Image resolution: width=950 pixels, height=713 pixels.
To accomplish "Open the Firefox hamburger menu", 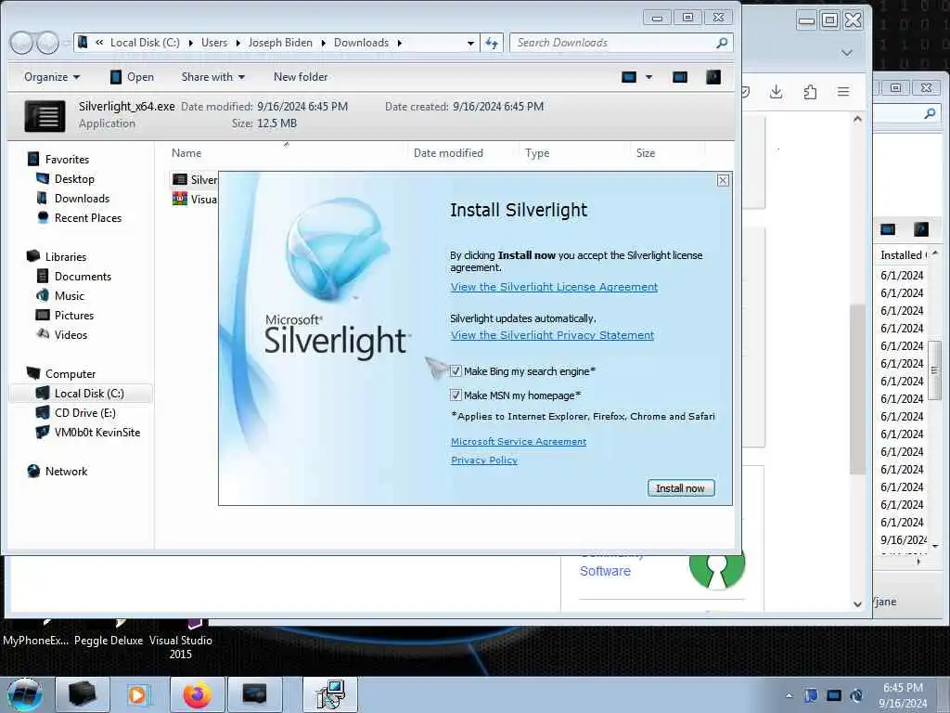I will (x=843, y=92).
